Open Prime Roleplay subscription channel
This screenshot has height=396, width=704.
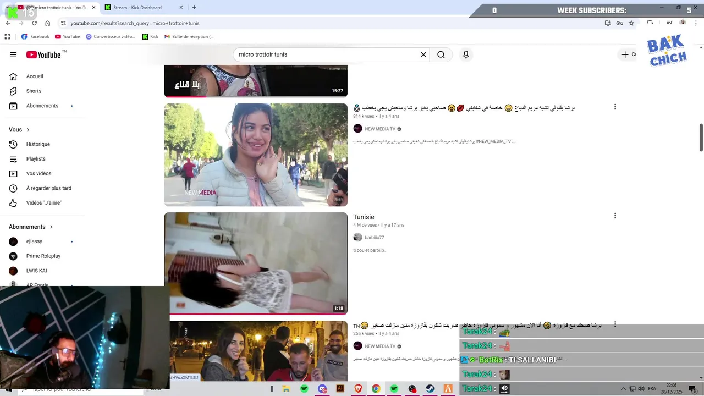pos(44,256)
